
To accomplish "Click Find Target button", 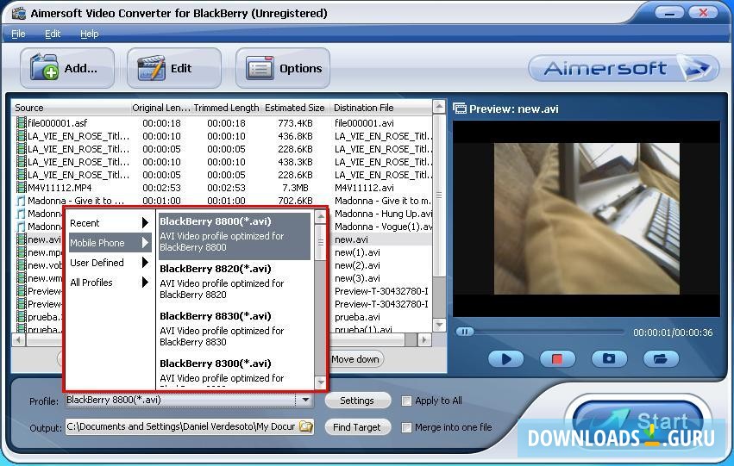I will click(x=357, y=427).
